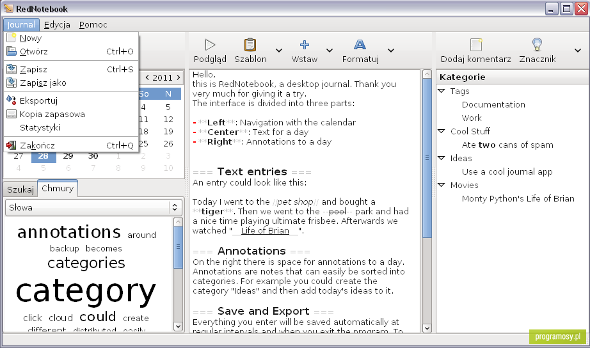Click the 'annotations' word in cloud
The image size is (590, 348).
pyautogui.click(x=69, y=232)
